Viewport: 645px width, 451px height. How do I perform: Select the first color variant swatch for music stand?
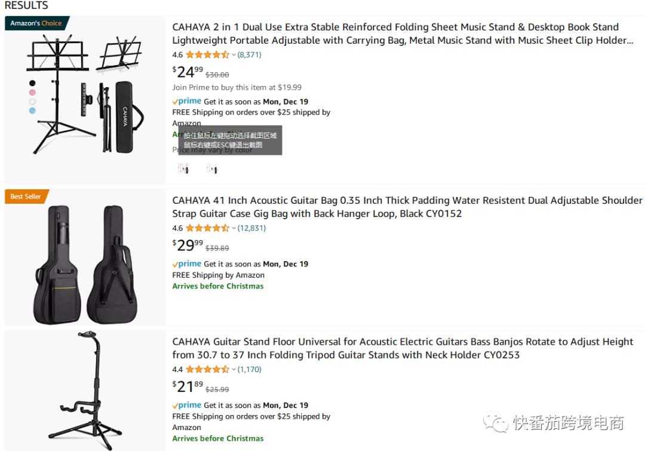[183, 169]
